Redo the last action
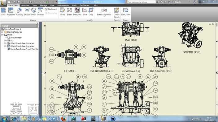218x122 pixels. click(x=26, y=2)
